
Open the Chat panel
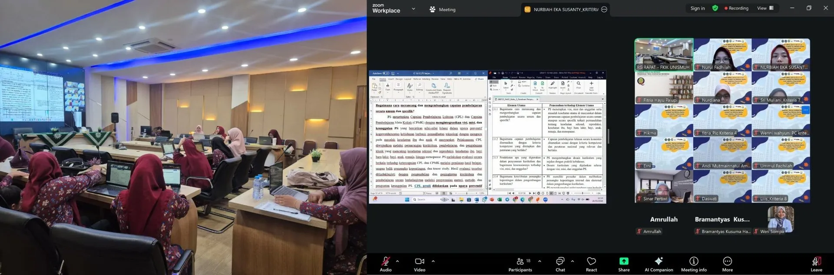click(x=560, y=264)
